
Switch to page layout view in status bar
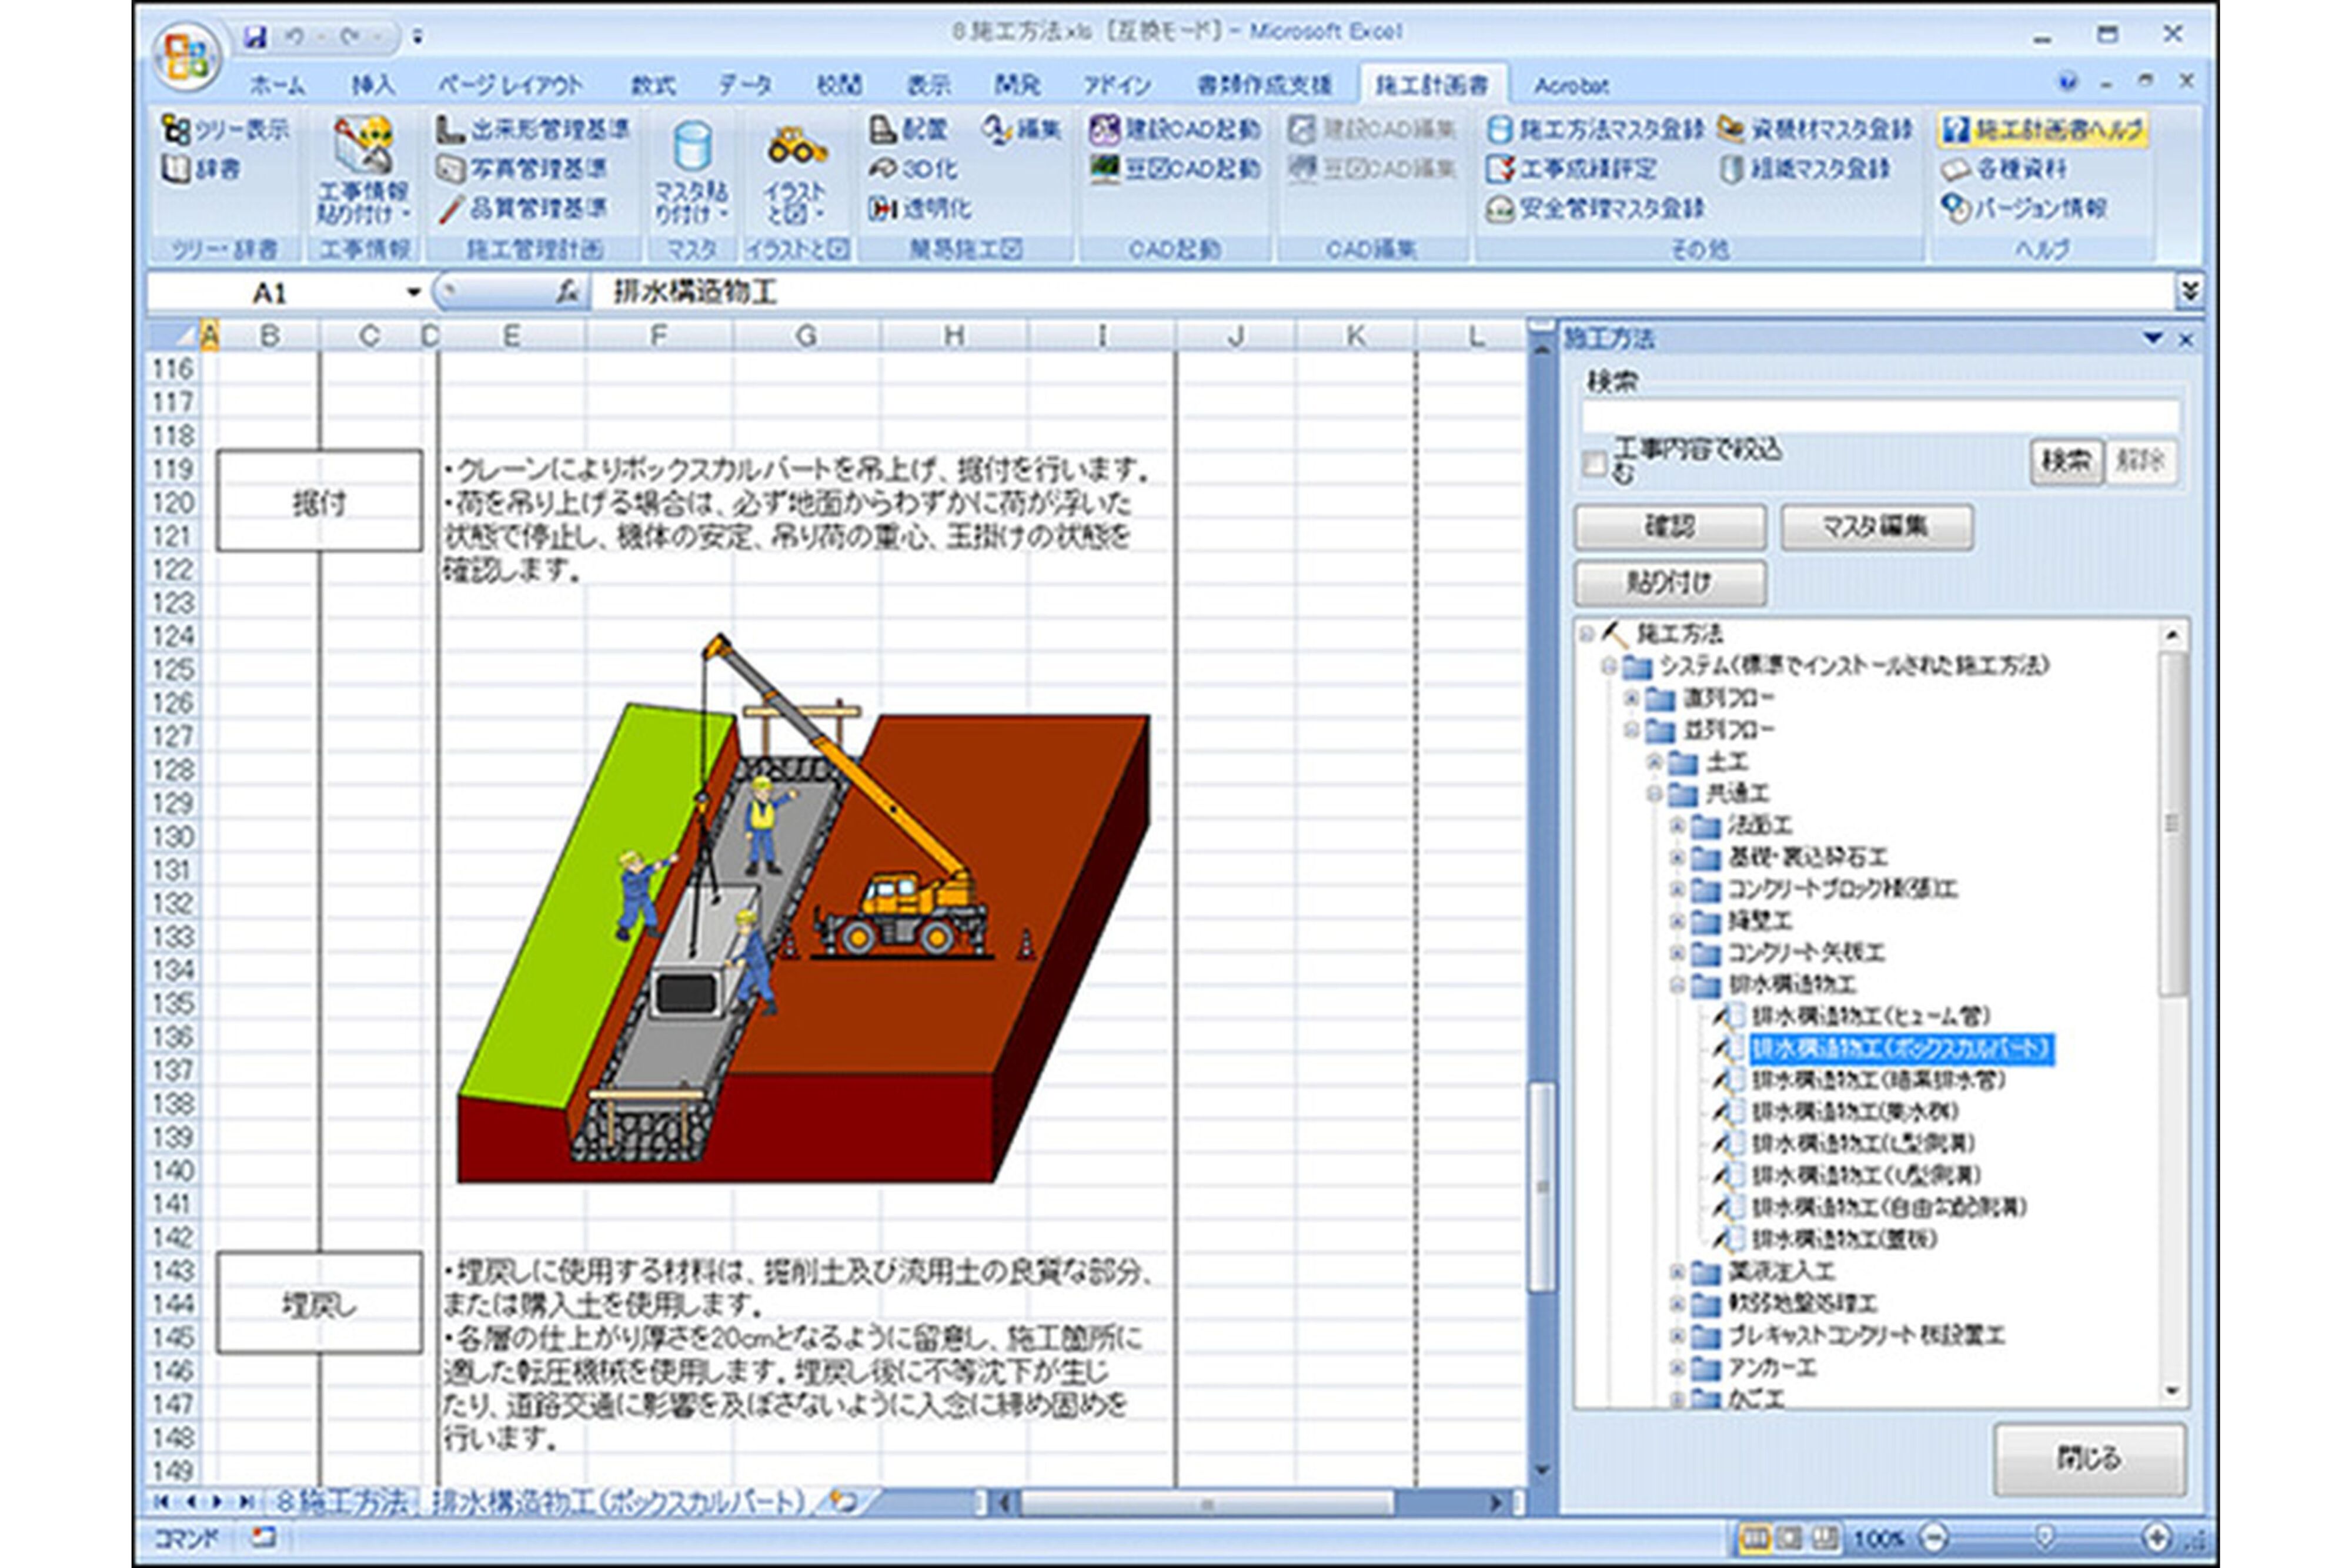1789,1537
